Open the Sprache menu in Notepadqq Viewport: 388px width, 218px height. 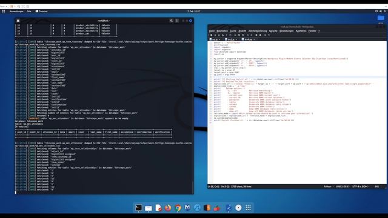coord(273,31)
